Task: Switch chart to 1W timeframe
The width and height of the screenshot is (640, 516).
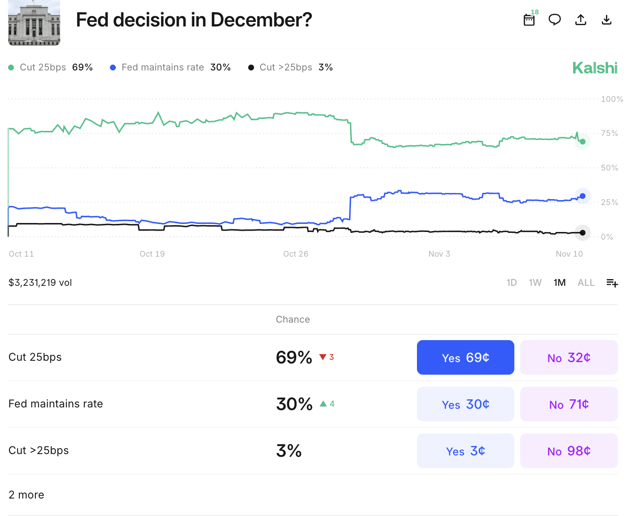Action: [x=535, y=283]
